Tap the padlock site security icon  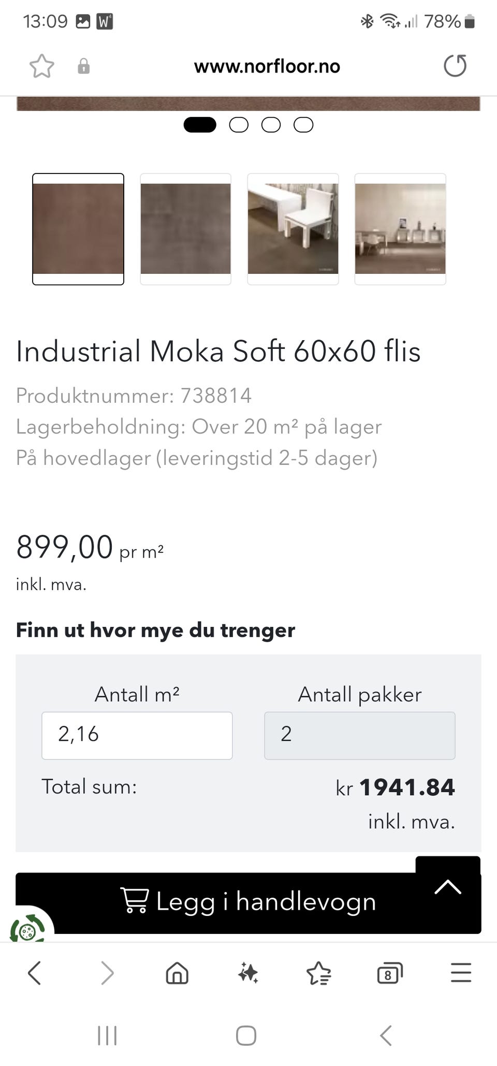[84, 66]
